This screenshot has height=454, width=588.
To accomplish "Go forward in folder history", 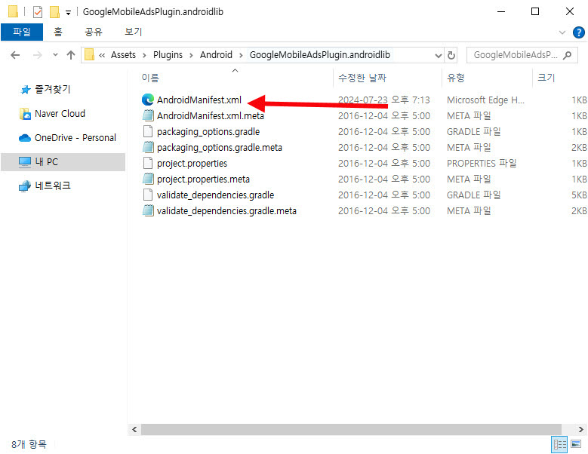I will (38, 56).
